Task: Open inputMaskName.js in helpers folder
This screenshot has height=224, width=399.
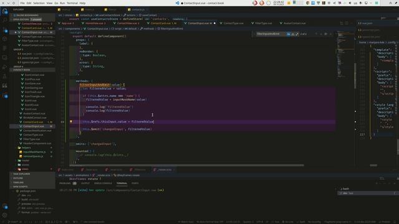Action: click(x=32, y=152)
